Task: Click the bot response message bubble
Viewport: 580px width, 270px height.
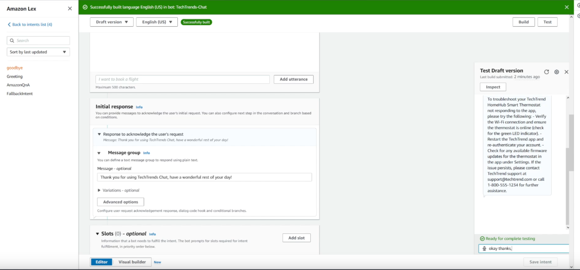Action: [x=517, y=145]
